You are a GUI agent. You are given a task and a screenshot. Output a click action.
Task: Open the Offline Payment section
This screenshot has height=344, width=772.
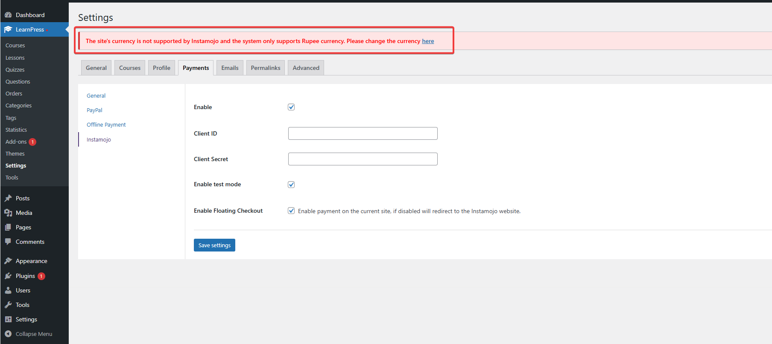[x=106, y=125]
